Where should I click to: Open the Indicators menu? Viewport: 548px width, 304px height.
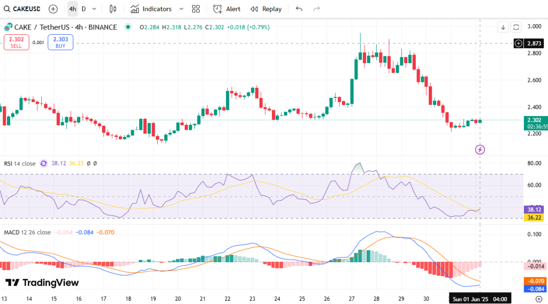tap(151, 9)
